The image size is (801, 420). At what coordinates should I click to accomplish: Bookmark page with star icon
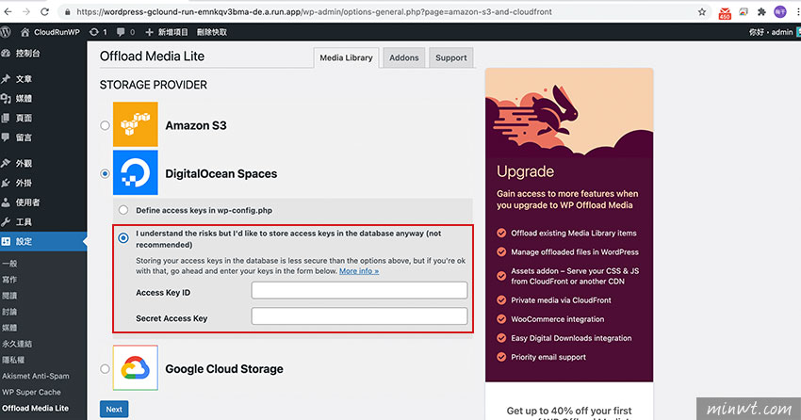click(x=702, y=11)
